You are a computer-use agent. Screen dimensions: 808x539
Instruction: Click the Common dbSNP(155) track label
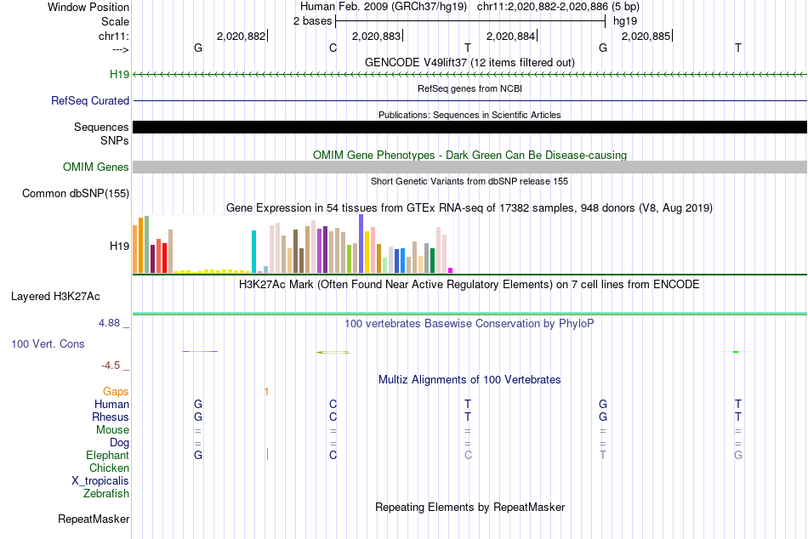point(75,194)
